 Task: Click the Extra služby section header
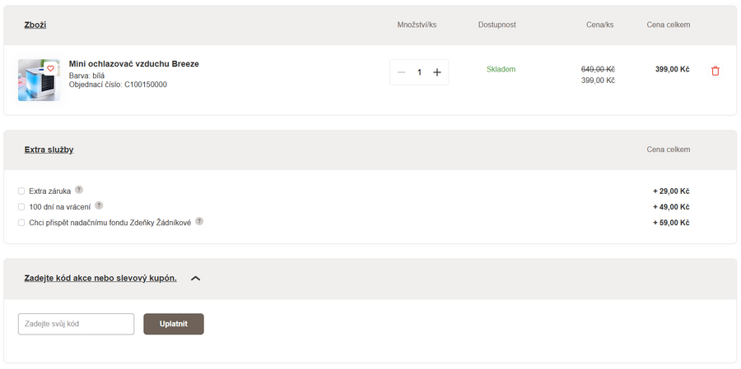[49, 150]
